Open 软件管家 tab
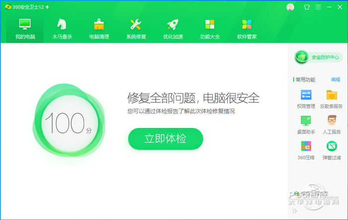The width and height of the screenshot is (348, 220). point(247,29)
